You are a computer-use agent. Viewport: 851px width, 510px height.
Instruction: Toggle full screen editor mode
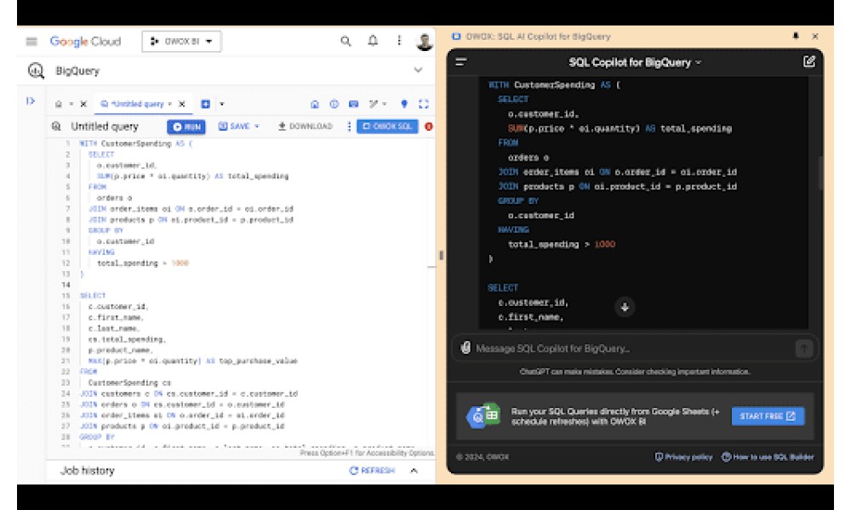424,104
